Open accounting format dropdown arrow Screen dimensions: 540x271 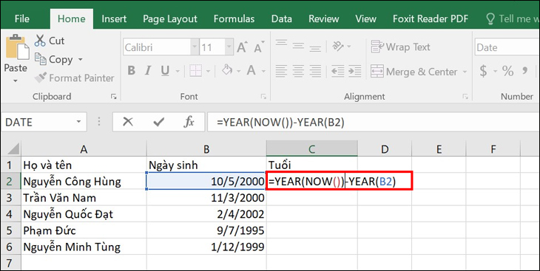495,72
